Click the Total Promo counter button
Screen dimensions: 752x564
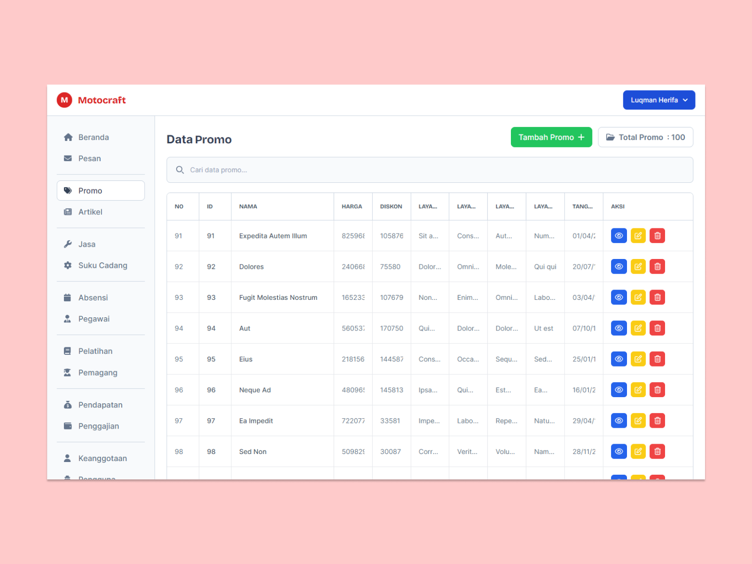click(645, 137)
